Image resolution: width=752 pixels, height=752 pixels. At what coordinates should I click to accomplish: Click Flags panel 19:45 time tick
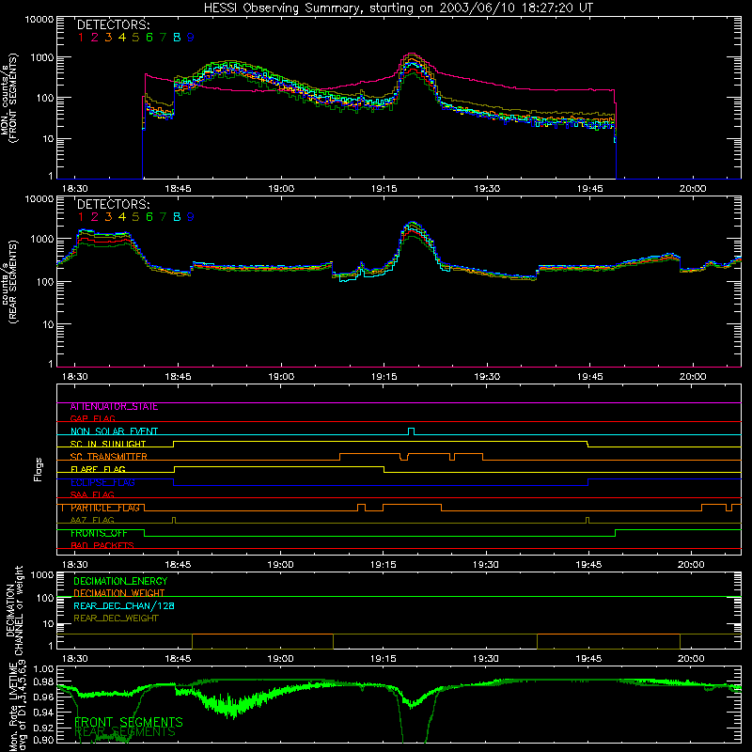tap(588, 565)
